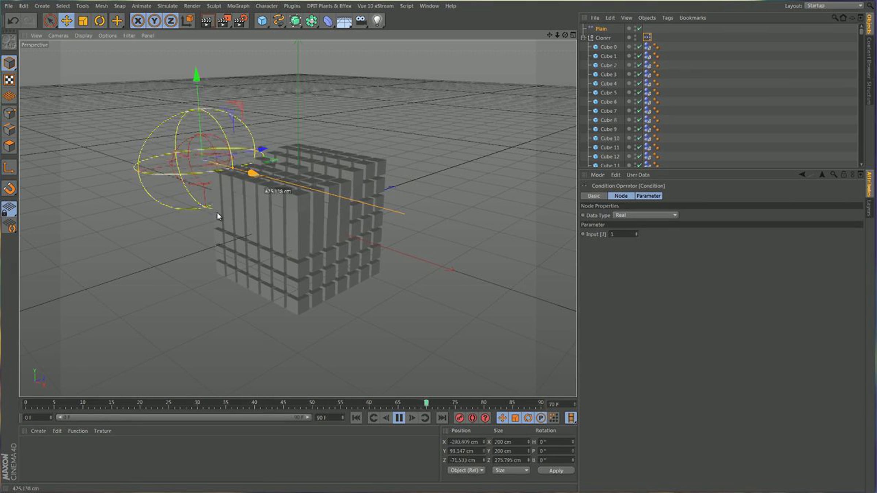Collapse the Cloner object tree
The width and height of the screenshot is (877, 493).
click(584, 38)
